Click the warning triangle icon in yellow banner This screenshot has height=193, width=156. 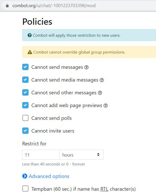30,52
